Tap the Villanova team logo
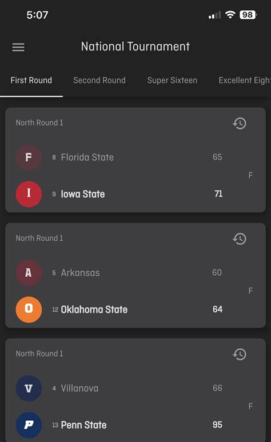The height and width of the screenshot is (442, 271). click(x=29, y=388)
